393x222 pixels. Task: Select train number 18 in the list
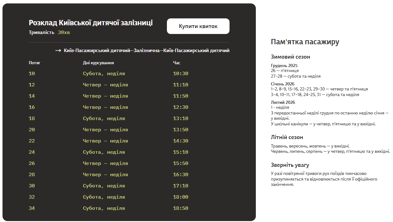[32, 118]
